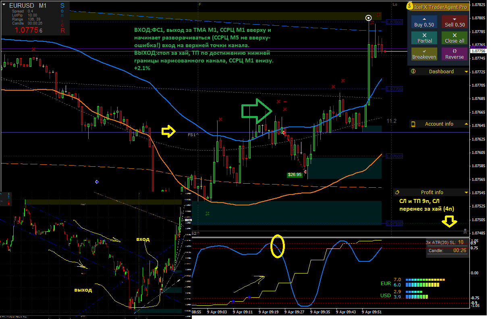The width and height of the screenshot is (494, 319).
Task: Click the skull marker near 1.07485
Action: pos(465,231)
